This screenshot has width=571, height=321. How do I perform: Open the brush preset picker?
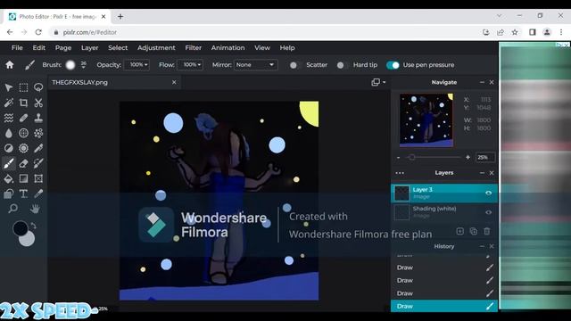point(70,65)
